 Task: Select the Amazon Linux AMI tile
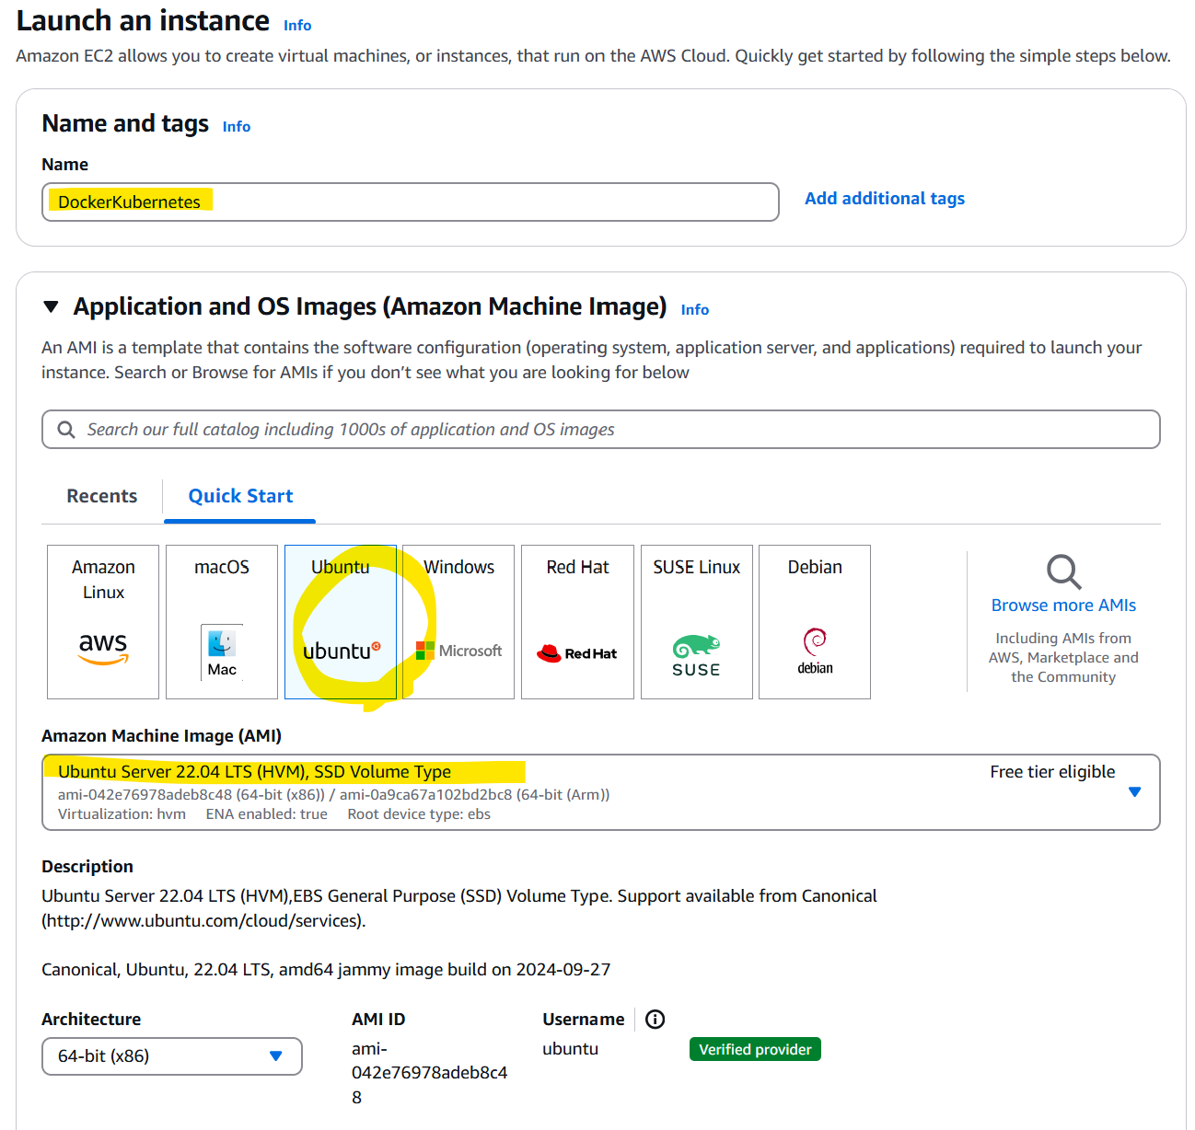[x=103, y=622]
